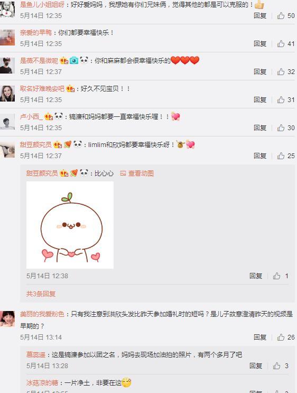This screenshot has height=393, width=297.
Task: Click thumbs-up on the 41-like comment
Action: (x=281, y=44)
